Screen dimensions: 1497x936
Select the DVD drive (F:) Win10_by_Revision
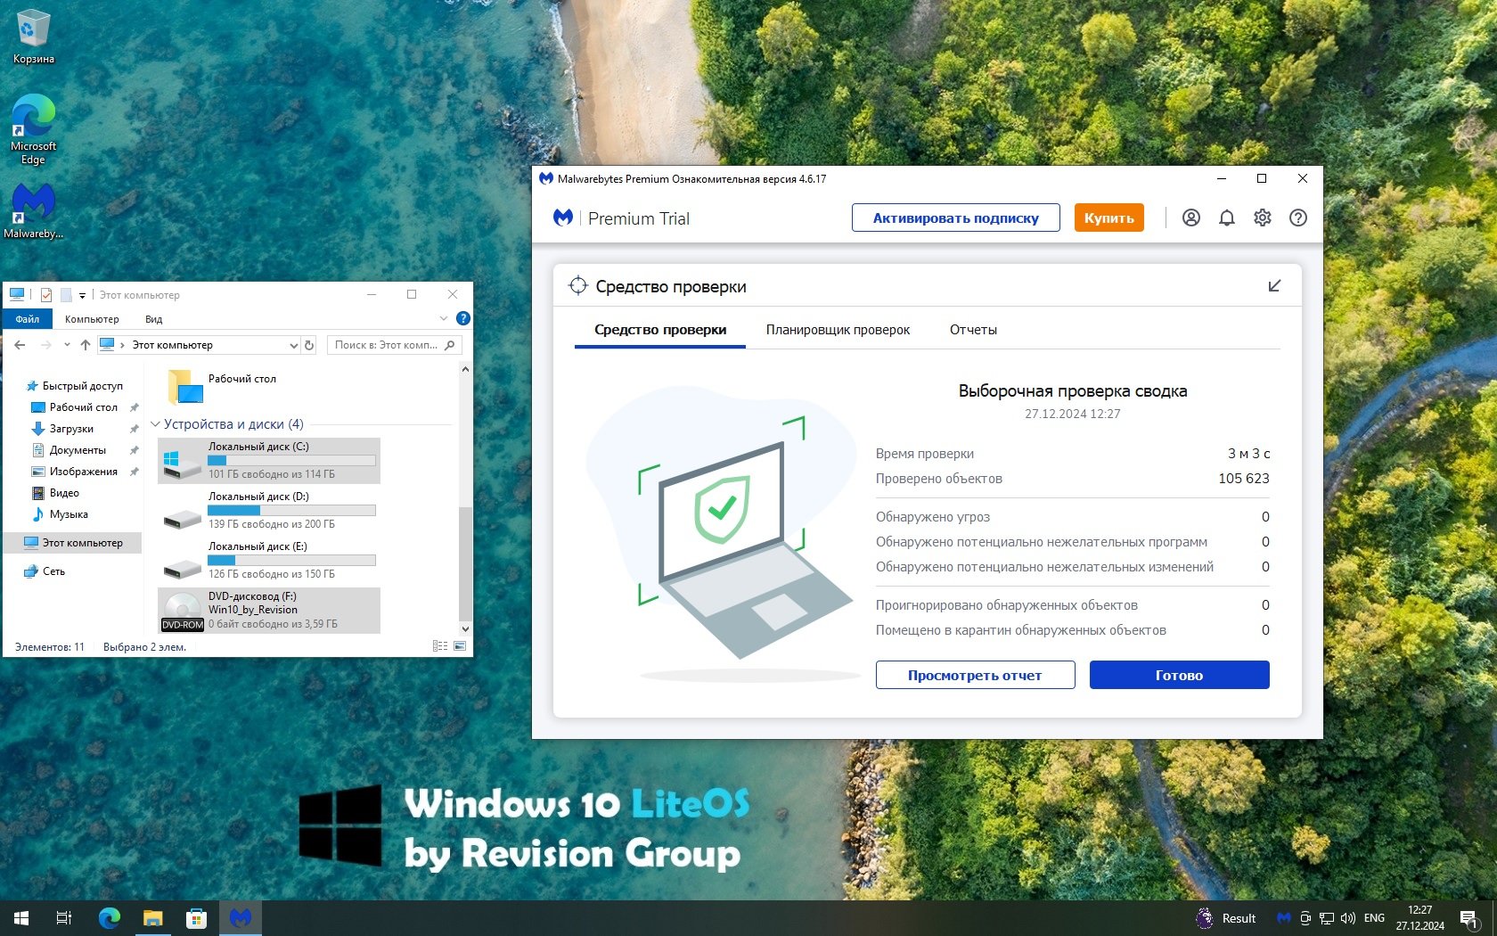tap(269, 611)
